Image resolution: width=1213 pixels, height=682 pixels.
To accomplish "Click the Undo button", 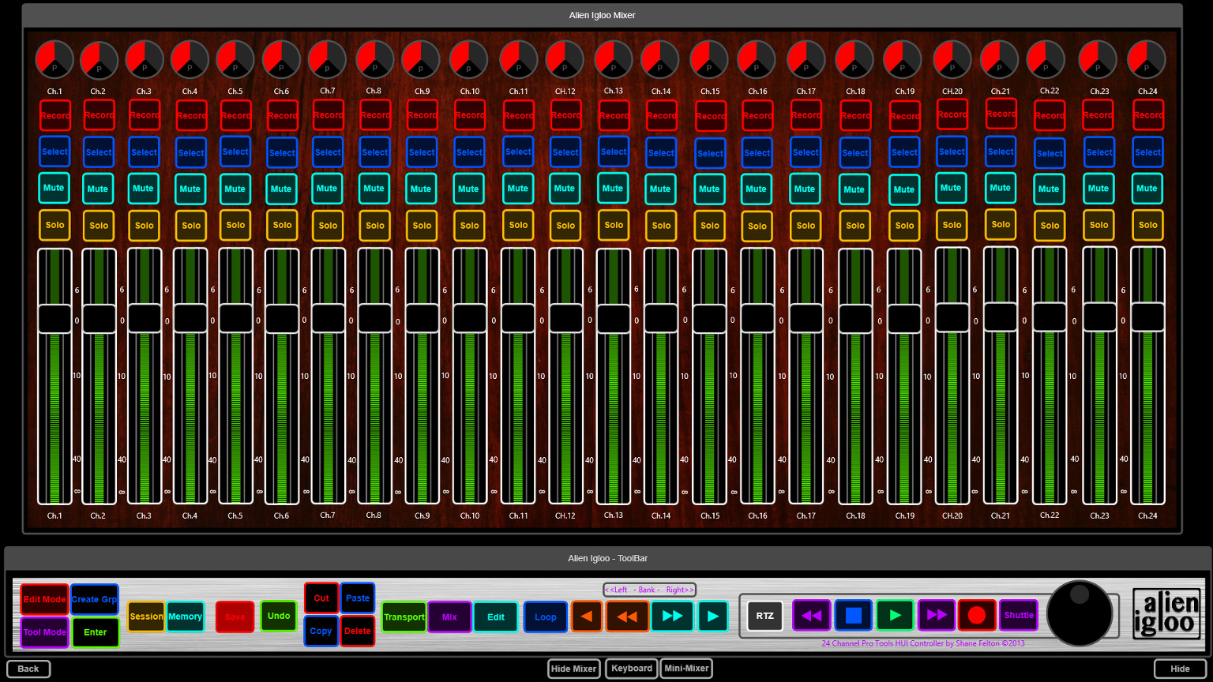I will point(279,616).
